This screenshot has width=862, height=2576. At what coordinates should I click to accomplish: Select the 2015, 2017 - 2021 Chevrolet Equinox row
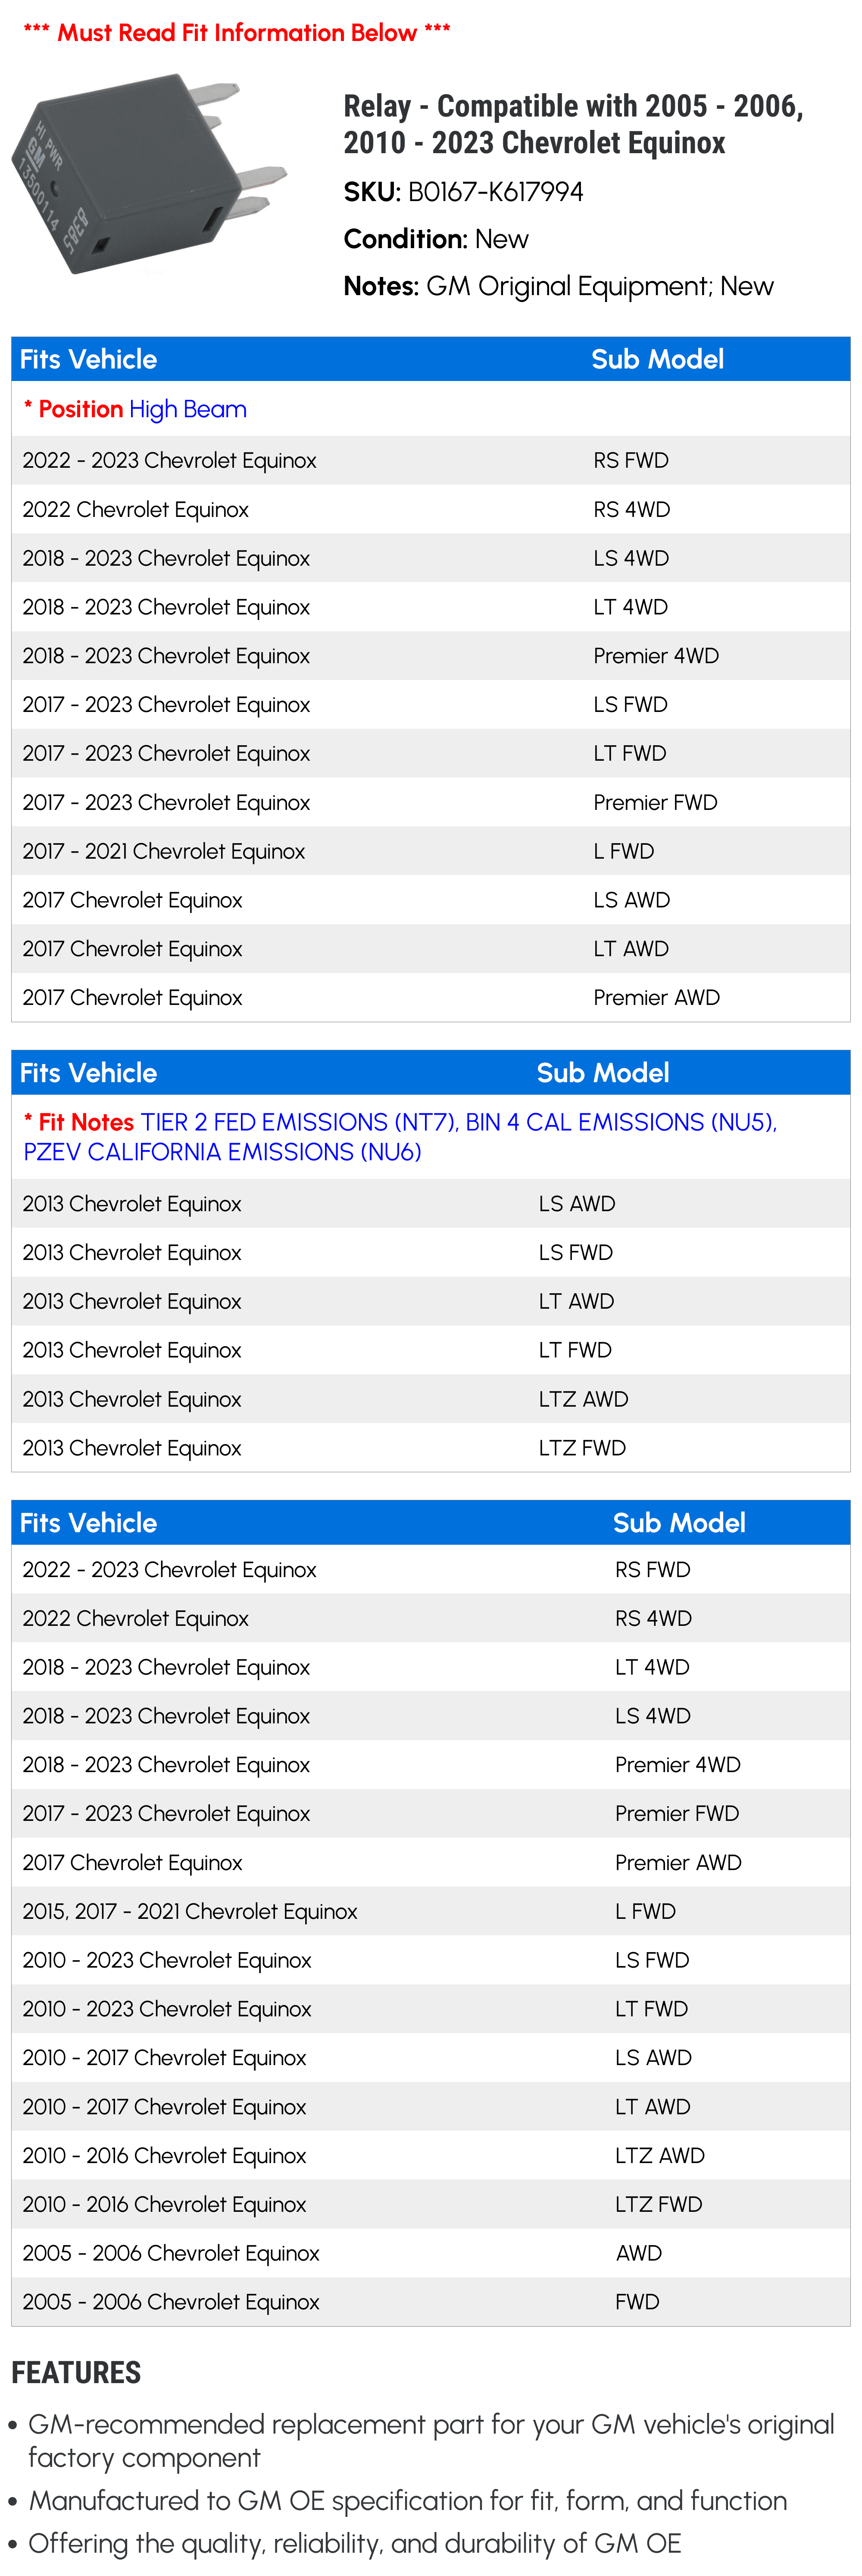(431, 1911)
